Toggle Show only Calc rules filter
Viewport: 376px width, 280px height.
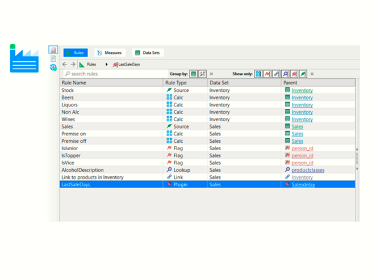click(x=258, y=74)
